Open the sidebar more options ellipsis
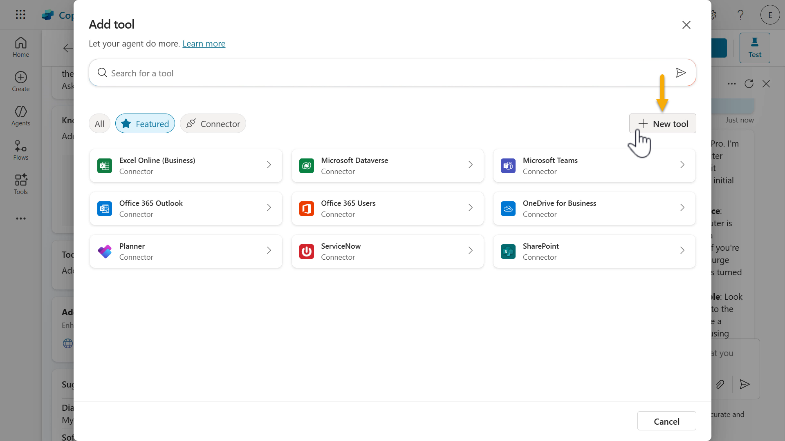Screen dimensions: 785x441 tap(21, 218)
